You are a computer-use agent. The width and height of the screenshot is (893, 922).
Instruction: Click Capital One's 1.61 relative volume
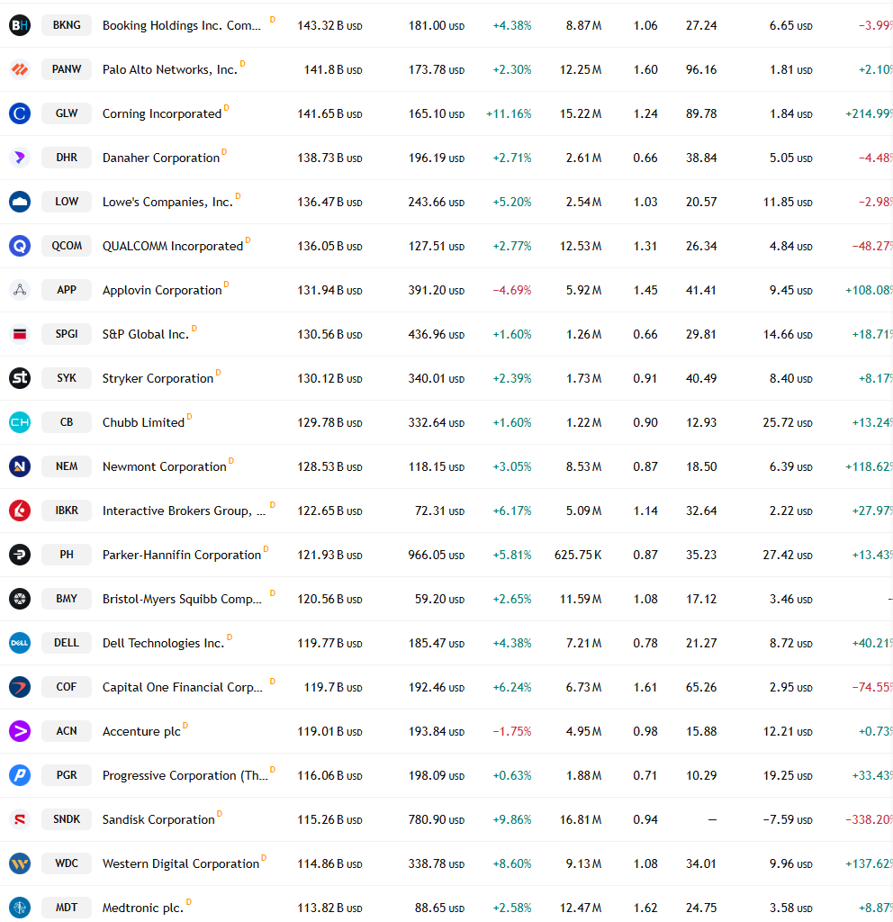(x=645, y=687)
